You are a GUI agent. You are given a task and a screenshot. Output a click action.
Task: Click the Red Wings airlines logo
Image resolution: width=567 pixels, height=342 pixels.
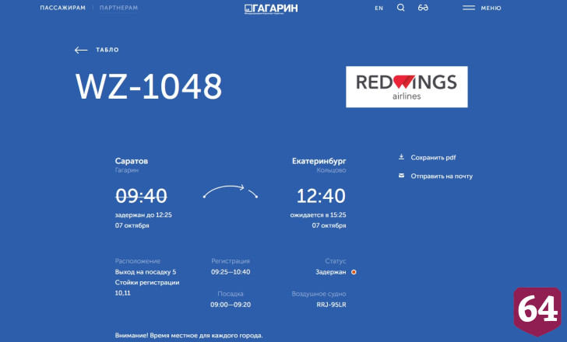407,86
